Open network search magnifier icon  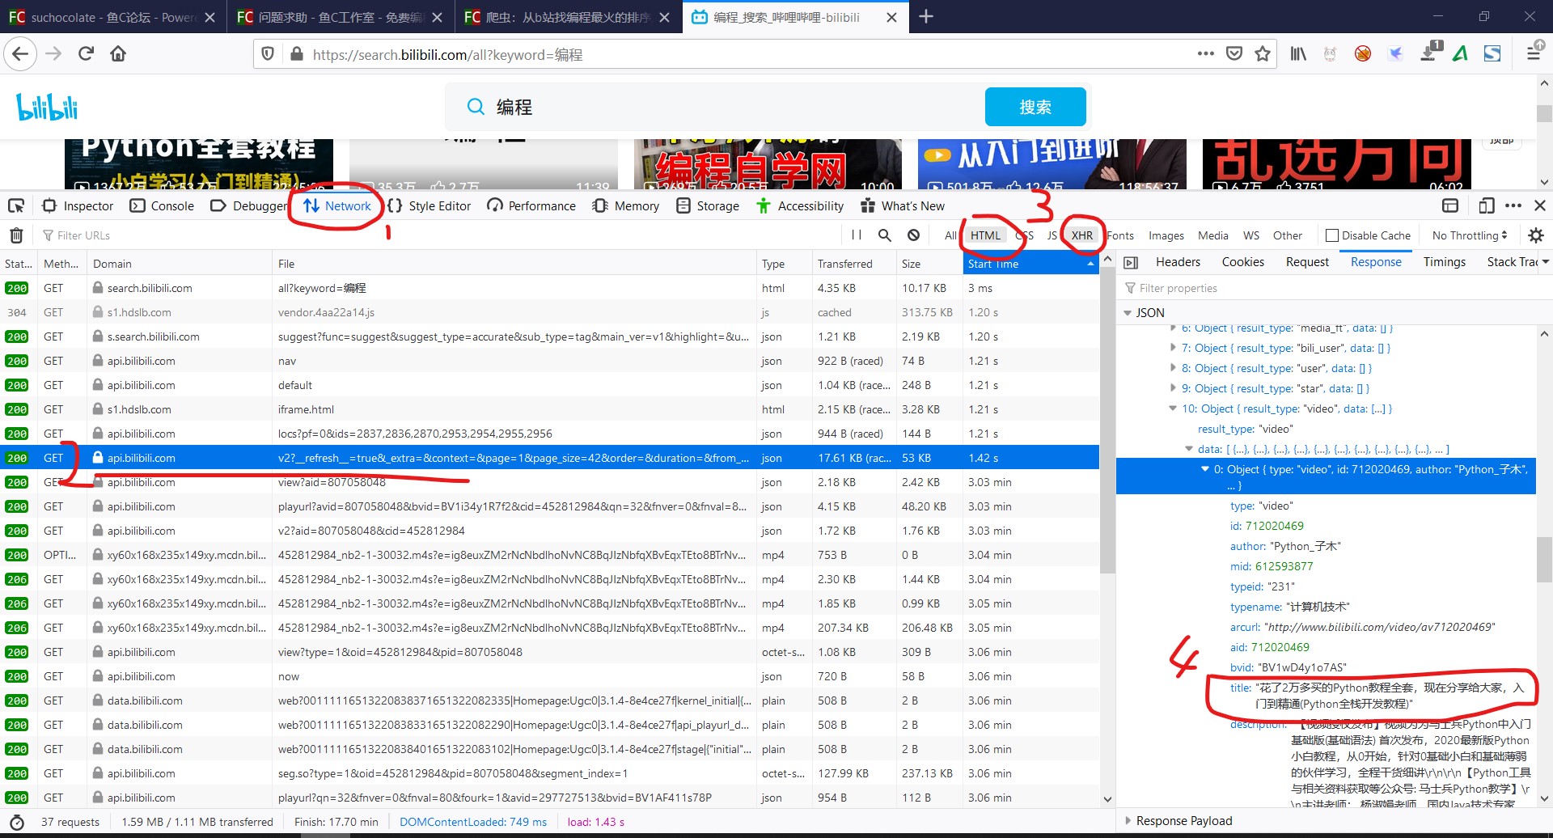coord(885,235)
